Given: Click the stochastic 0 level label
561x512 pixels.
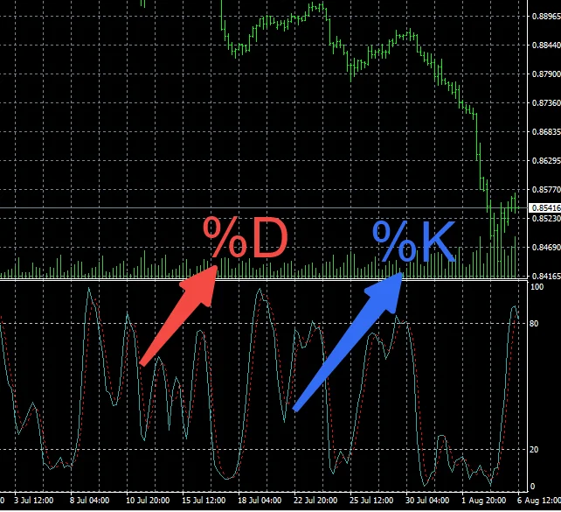Looking at the screenshot, I should click(532, 487).
